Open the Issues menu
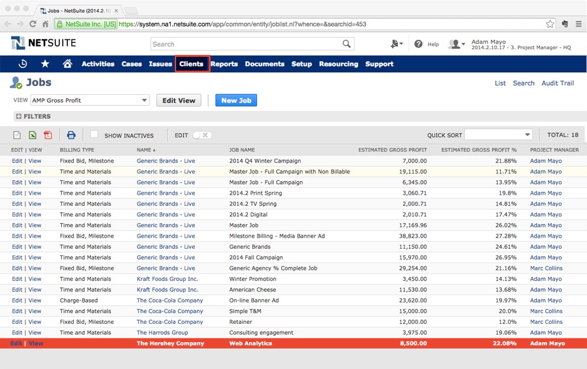 click(x=160, y=64)
